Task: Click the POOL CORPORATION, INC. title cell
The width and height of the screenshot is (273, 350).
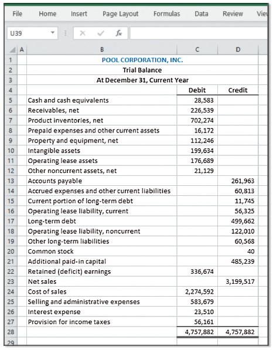Action: [x=142, y=60]
